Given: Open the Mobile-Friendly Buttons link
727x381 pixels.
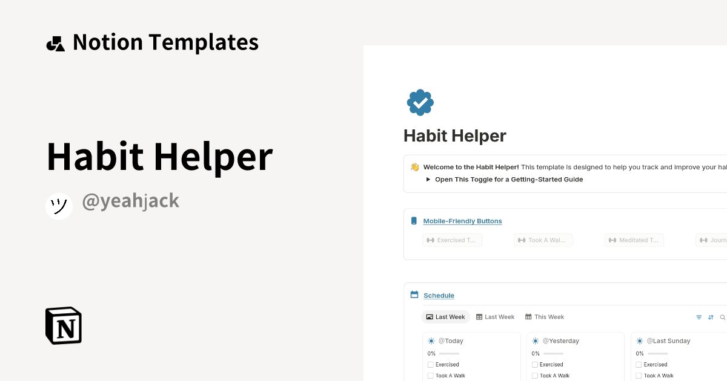Looking at the screenshot, I should [462, 221].
